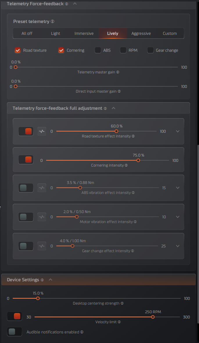Viewport: 199px width, 343px height.
Task: Select the Aggressive preset tab
Action: click(x=141, y=33)
